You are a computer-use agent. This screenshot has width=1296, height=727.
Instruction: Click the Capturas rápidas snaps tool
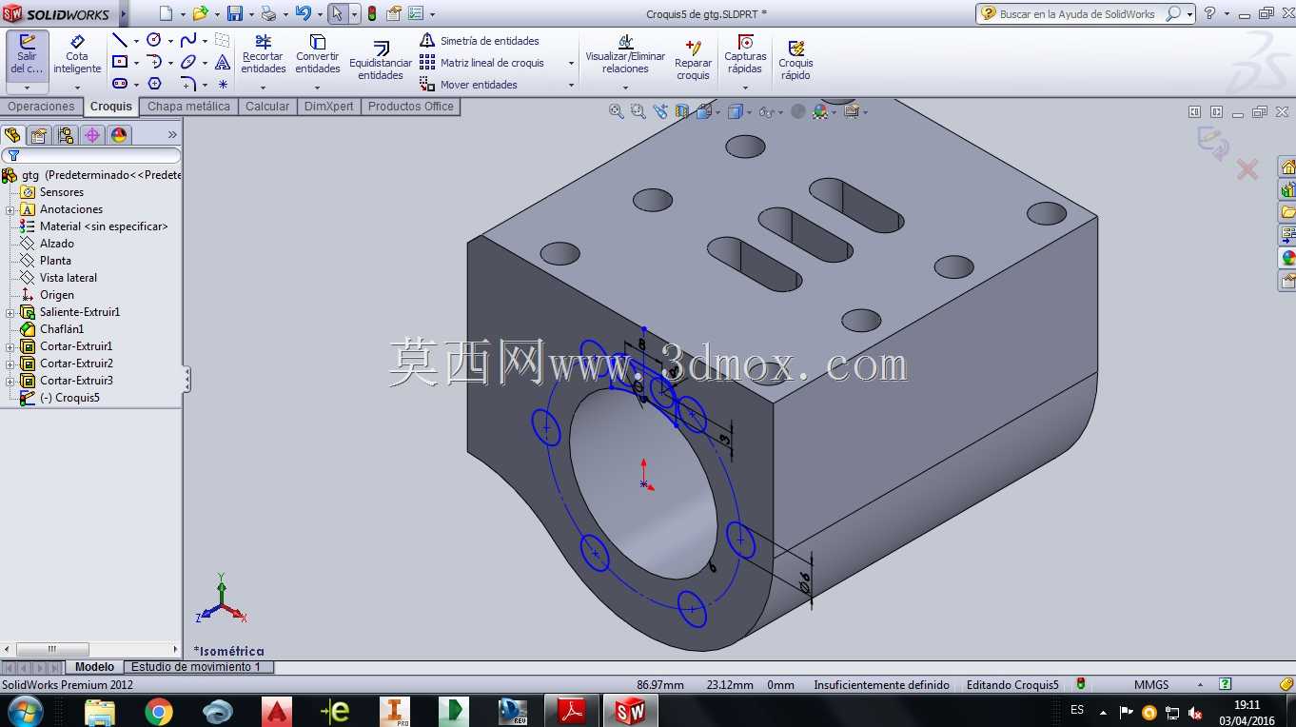745,54
